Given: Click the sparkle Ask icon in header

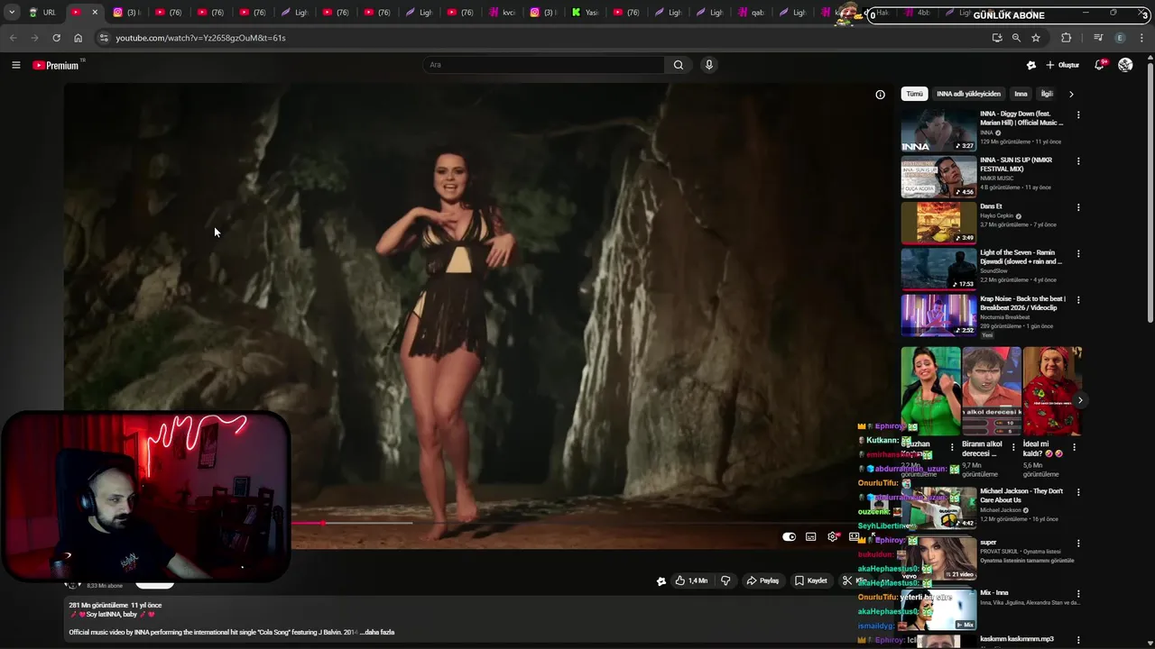Looking at the screenshot, I should (1031, 65).
